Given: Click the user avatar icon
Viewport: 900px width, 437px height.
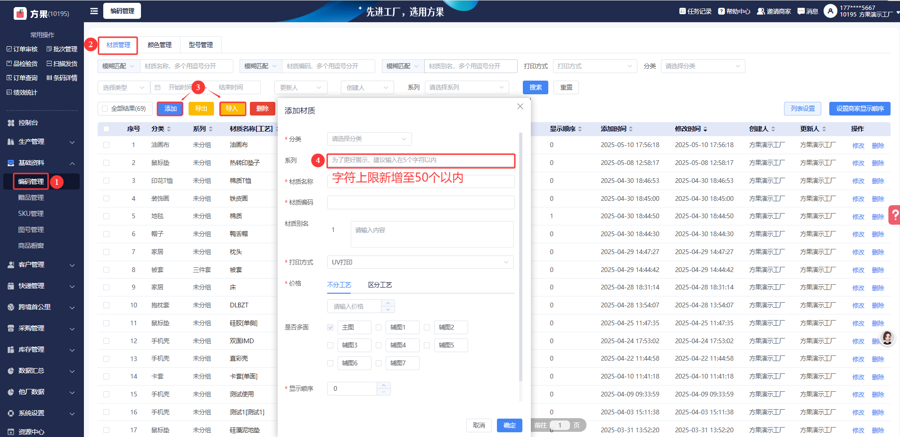Looking at the screenshot, I should click(830, 11).
